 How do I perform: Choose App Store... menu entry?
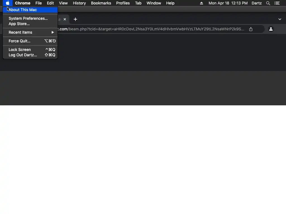pos(30,24)
